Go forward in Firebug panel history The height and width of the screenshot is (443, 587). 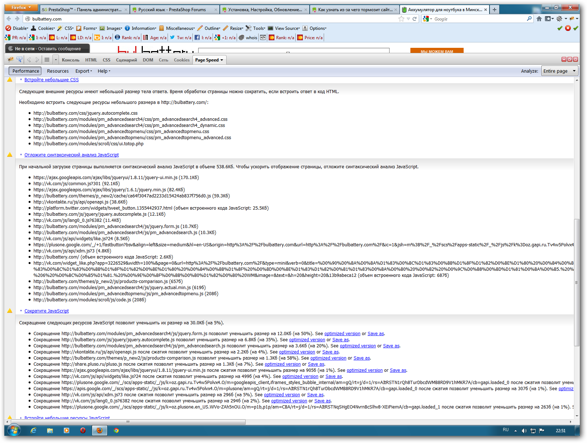pyautogui.click(x=37, y=60)
